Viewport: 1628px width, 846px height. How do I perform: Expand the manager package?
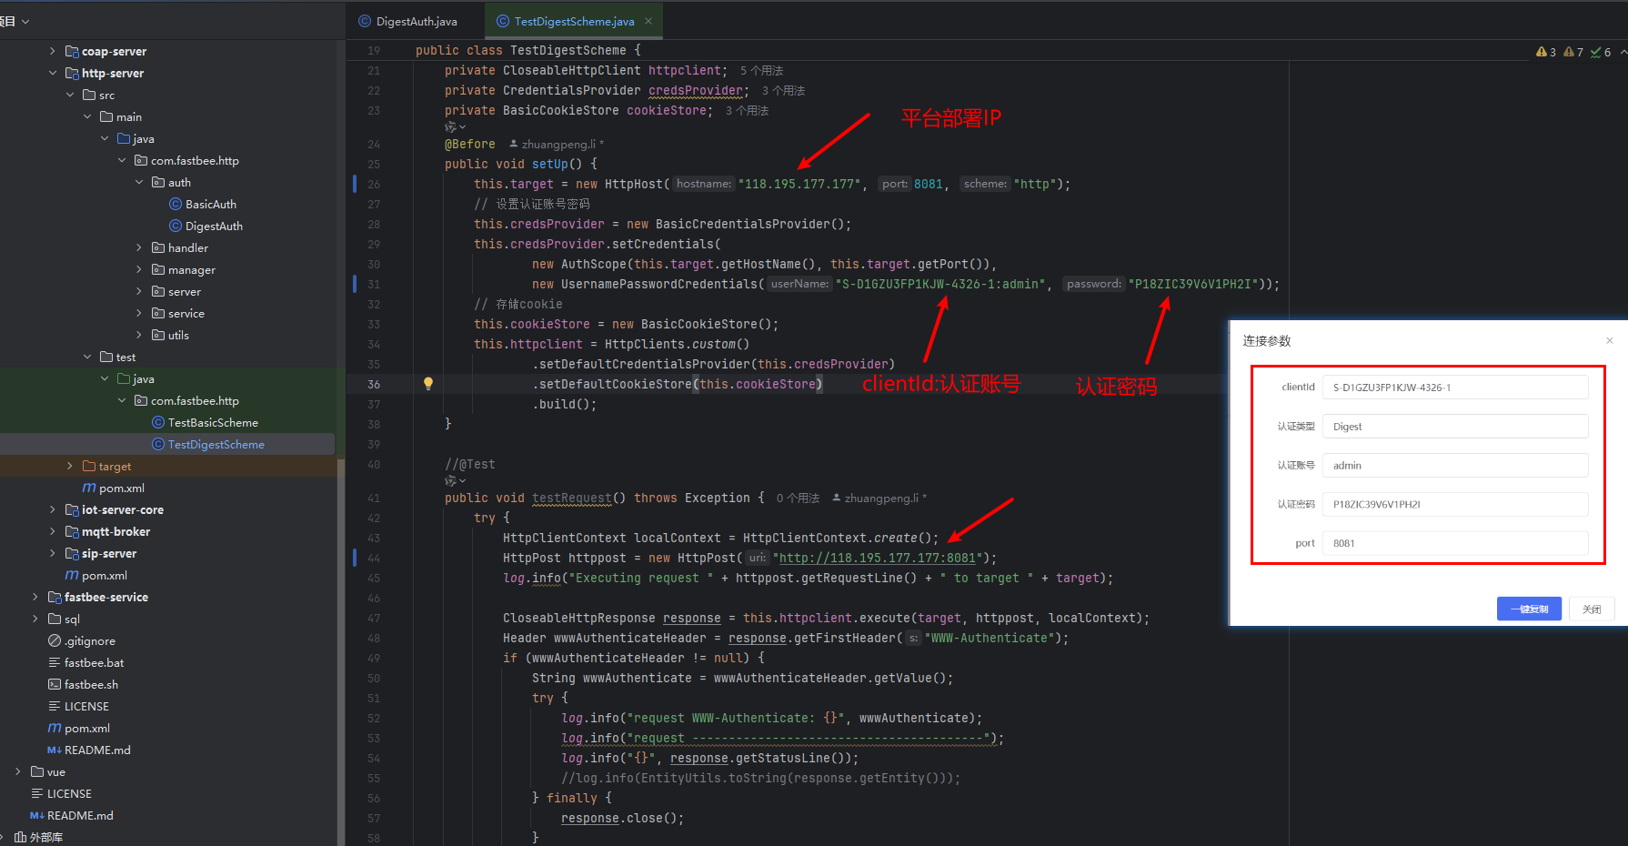point(139,270)
